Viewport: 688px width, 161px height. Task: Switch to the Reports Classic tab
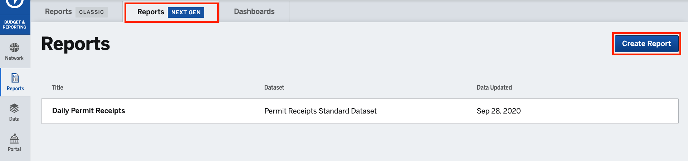click(x=76, y=12)
